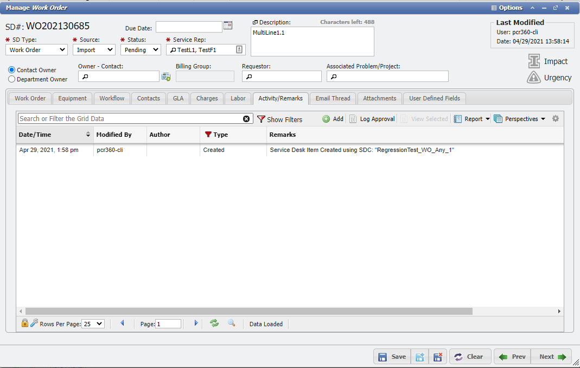
Task: Open the SD Type dropdown
Action: point(37,50)
